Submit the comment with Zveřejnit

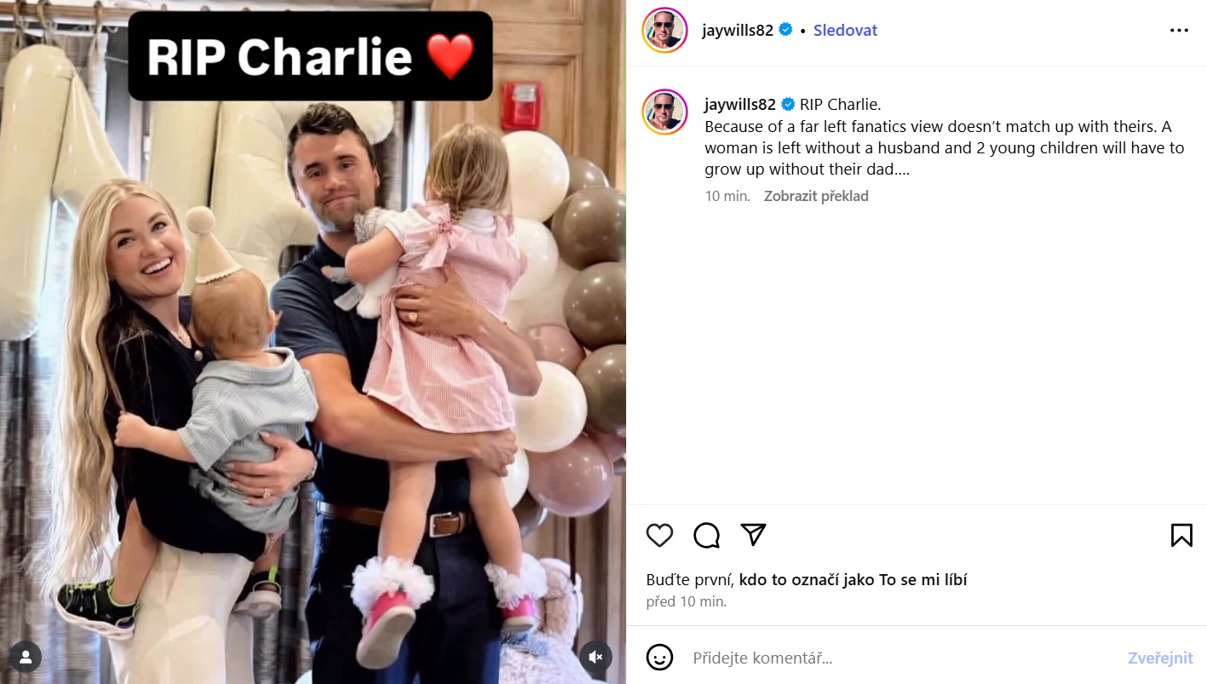[x=1160, y=658]
